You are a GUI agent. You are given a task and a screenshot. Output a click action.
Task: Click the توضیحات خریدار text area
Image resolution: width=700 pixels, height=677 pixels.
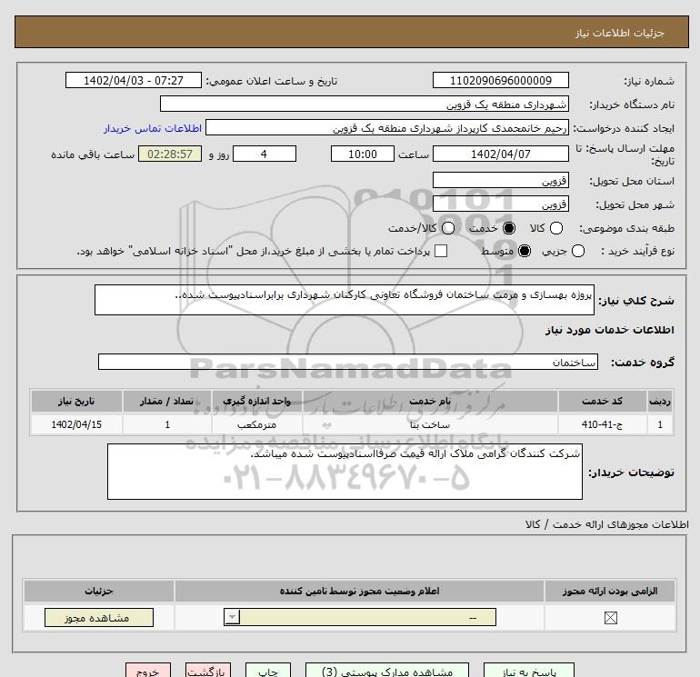click(x=345, y=472)
